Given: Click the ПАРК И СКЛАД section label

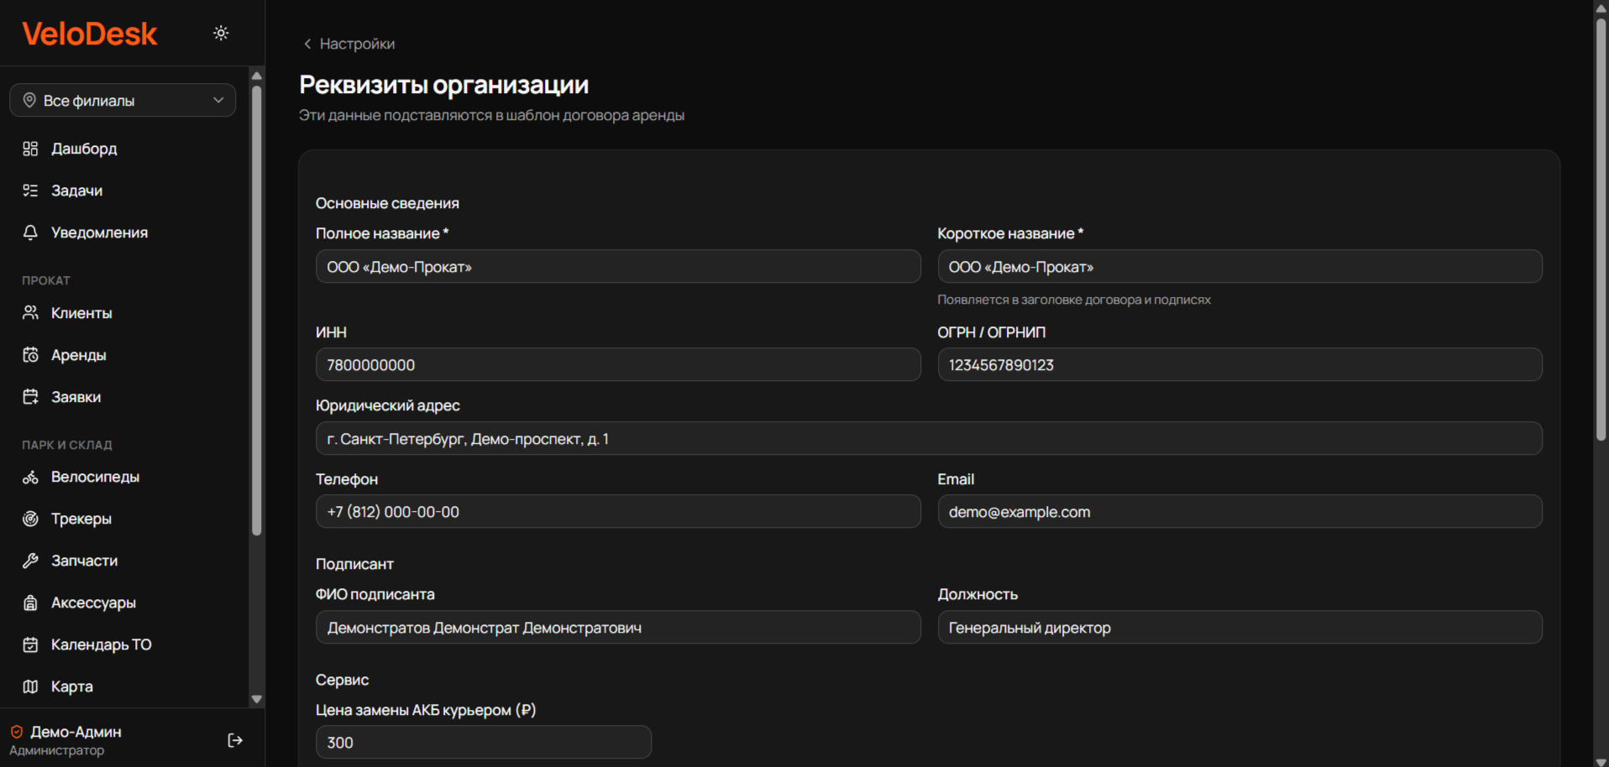Looking at the screenshot, I should click(67, 445).
